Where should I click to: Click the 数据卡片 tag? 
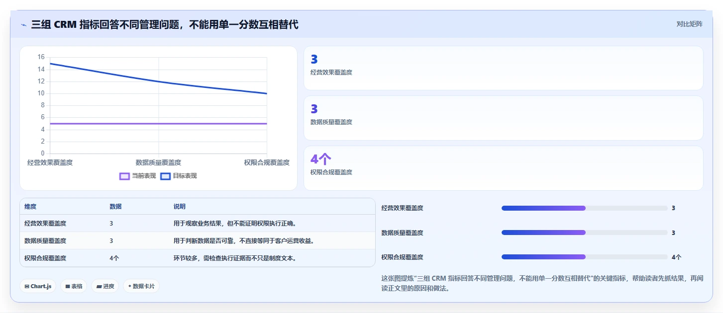[141, 286]
